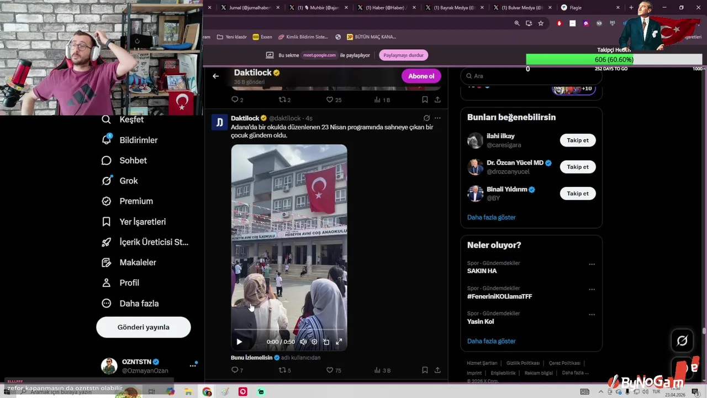Click the floating Grok button
707x398 pixels.
click(682, 341)
